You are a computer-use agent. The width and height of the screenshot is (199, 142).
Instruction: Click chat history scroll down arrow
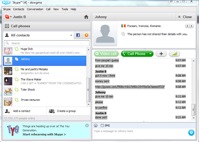click(194, 118)
